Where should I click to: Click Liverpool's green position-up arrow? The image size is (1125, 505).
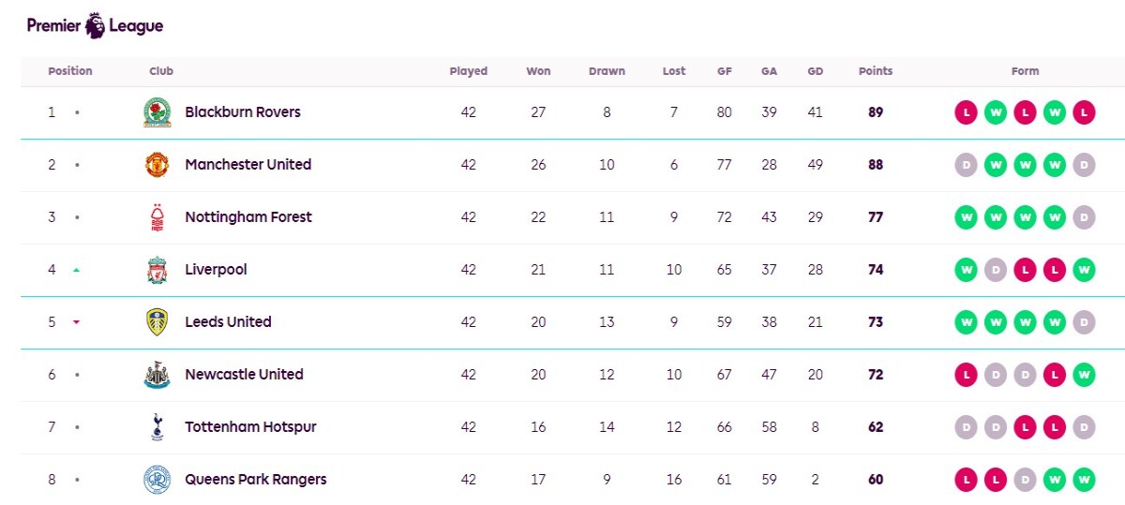pos(77,270)
